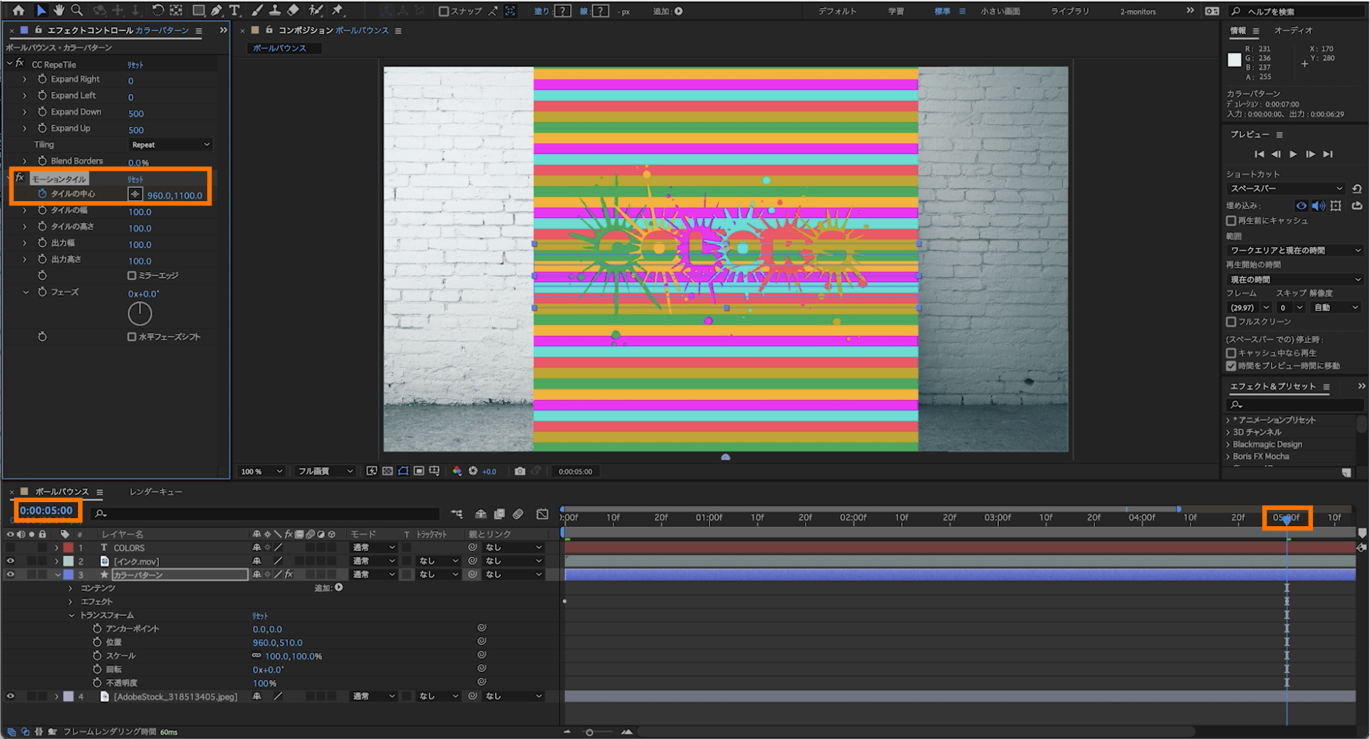Select the Rotation tool
Screen dimensions: 1370x739
click(158, 10)
